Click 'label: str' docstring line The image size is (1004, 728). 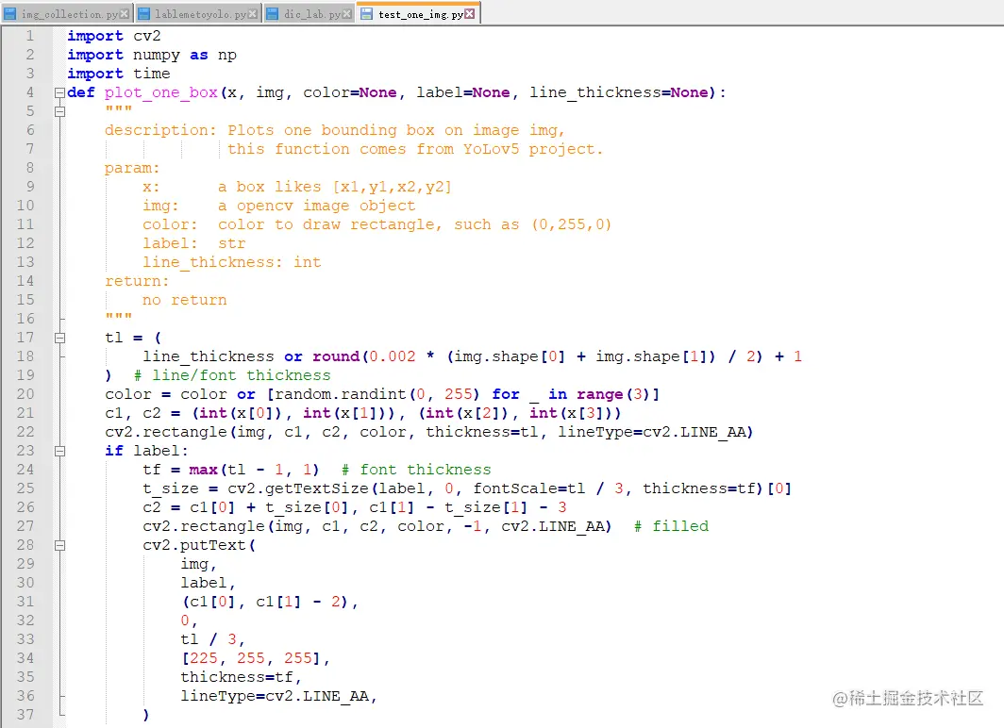(194, 243)
